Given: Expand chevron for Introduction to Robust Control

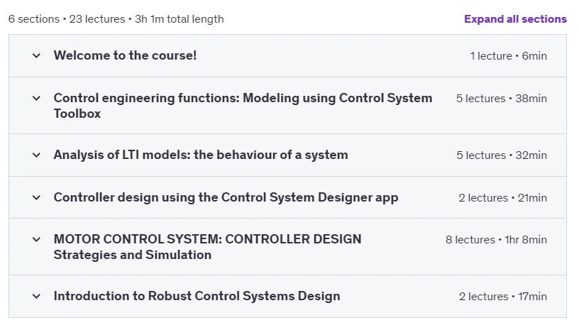Looking at the screenshot, I should [x=36, y=296].
